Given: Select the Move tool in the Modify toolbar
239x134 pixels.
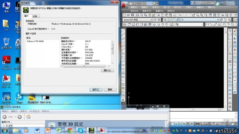Looking at the screenshot, I should (x=235, y=50).
